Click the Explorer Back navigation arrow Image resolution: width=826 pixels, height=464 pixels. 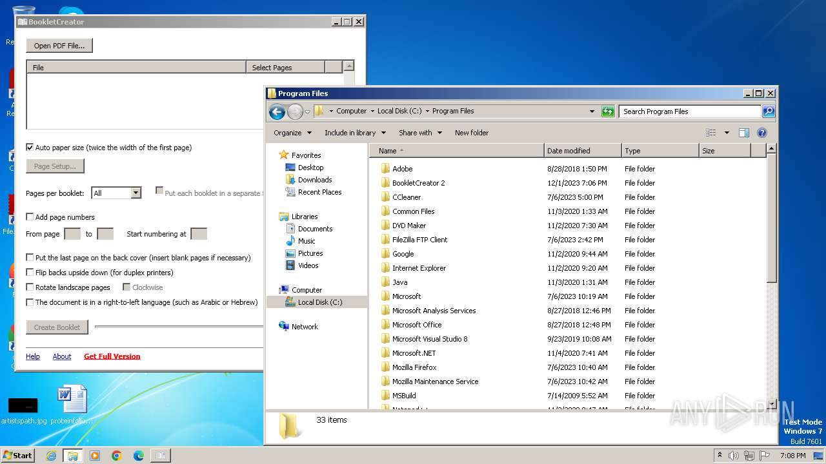(277, 111)
